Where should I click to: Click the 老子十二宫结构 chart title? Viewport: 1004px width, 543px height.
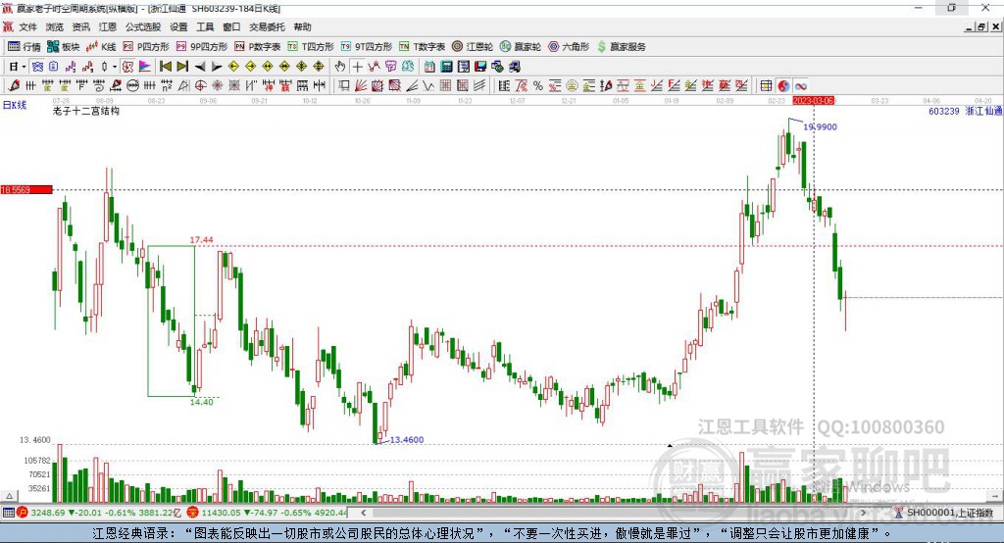[86, 111]
